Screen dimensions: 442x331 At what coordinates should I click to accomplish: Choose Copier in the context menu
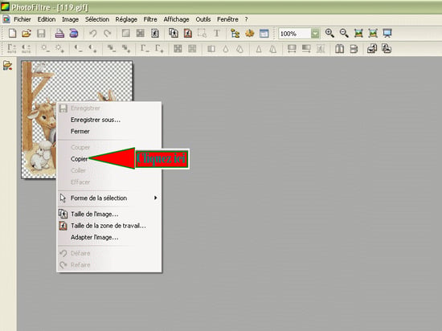(x=80, y=159)
